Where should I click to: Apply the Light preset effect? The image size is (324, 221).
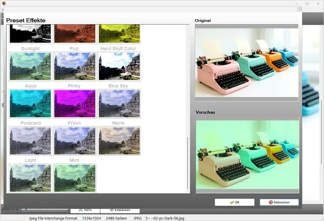coord(30,177)
